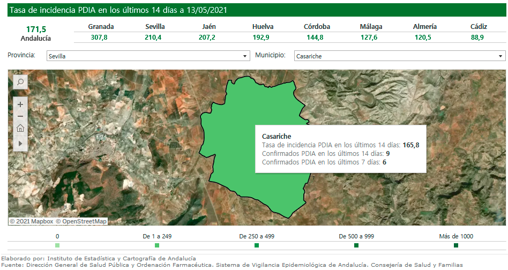Select the Jaén province header
This screenshot has height=270, width=508.
click(x=209, y=27)
